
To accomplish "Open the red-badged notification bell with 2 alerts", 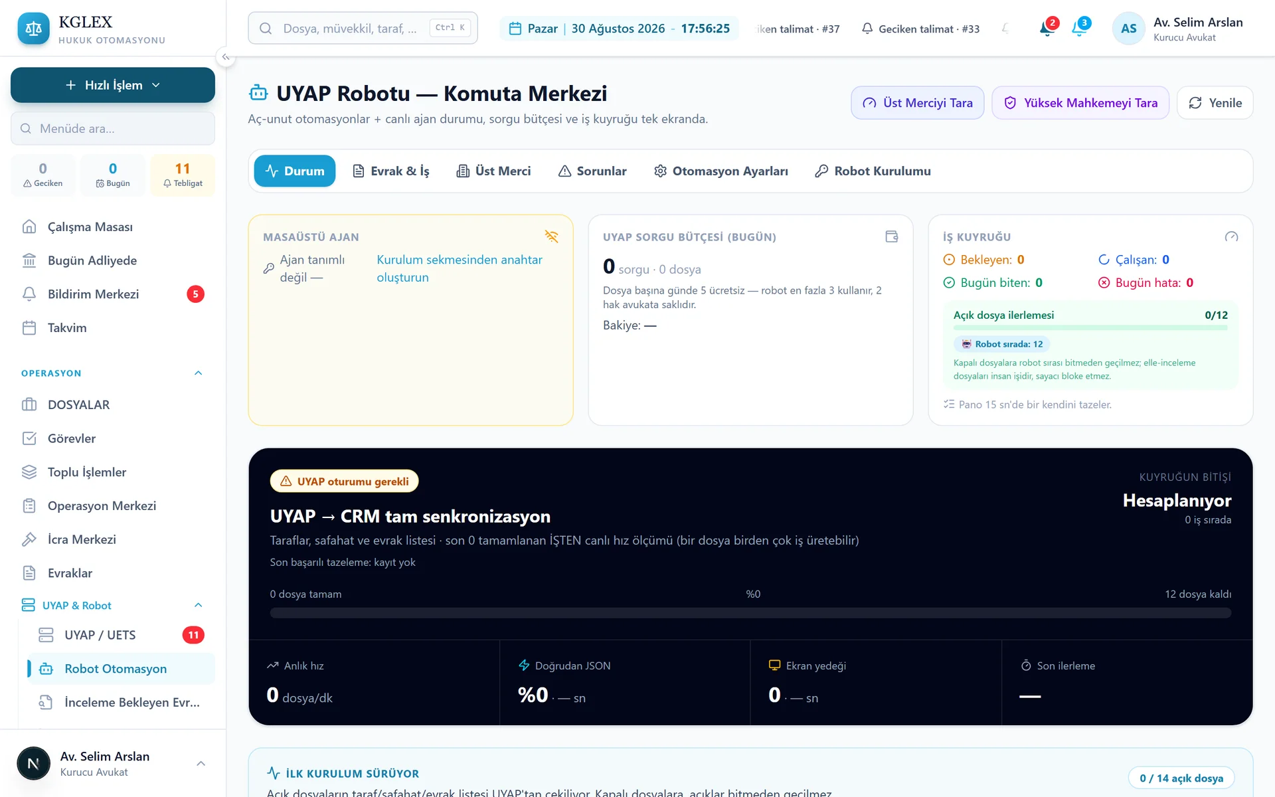I will click(x=1047, y=28).
